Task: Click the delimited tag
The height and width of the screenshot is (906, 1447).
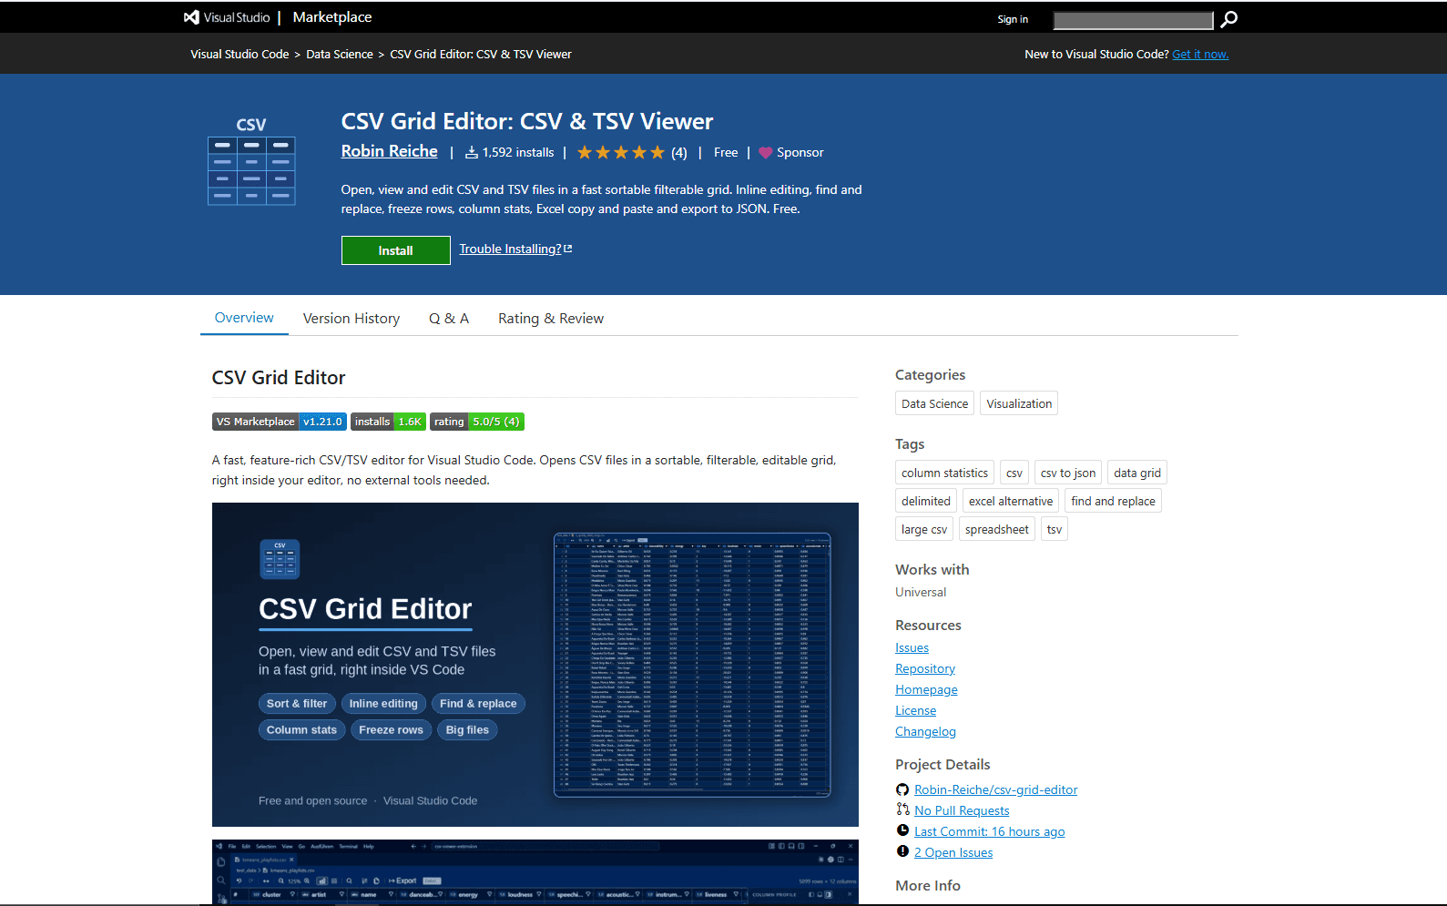Action: pyautogui.click(x=926, y=501)
